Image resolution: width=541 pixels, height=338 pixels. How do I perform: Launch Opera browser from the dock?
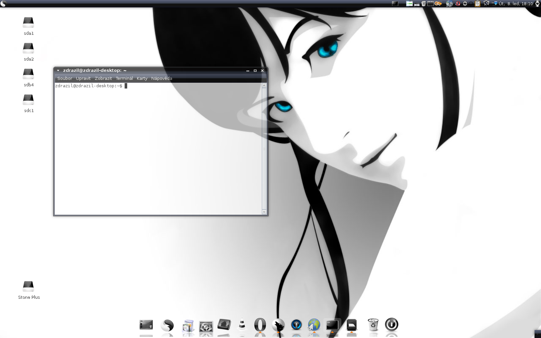260,325
